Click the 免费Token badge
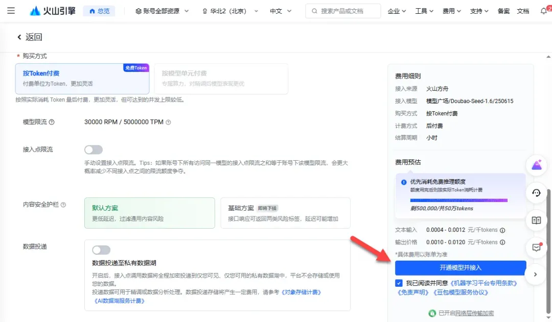This screenshot has width=552, height=322. click(136, 68)
